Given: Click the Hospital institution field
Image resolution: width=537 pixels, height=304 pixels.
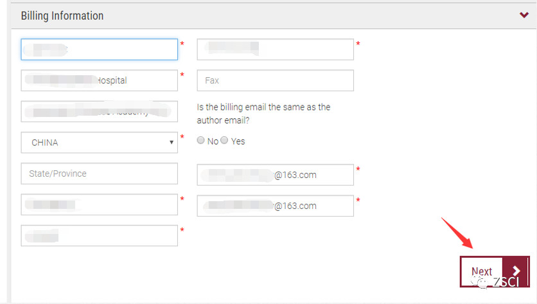Looking at the screenshot, I should tap(99, 80).
